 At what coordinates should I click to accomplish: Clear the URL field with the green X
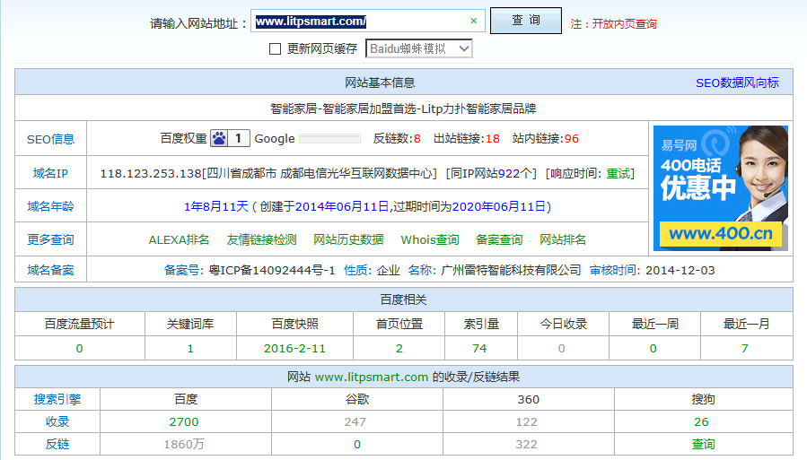point(473,22)
